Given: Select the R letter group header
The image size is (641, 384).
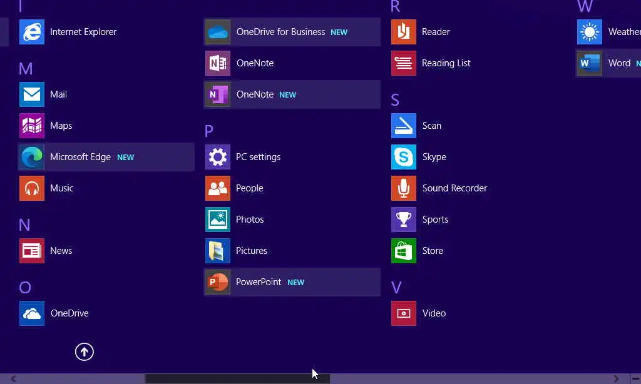Looking at the screenshot, I should click(x=395, y=6).
